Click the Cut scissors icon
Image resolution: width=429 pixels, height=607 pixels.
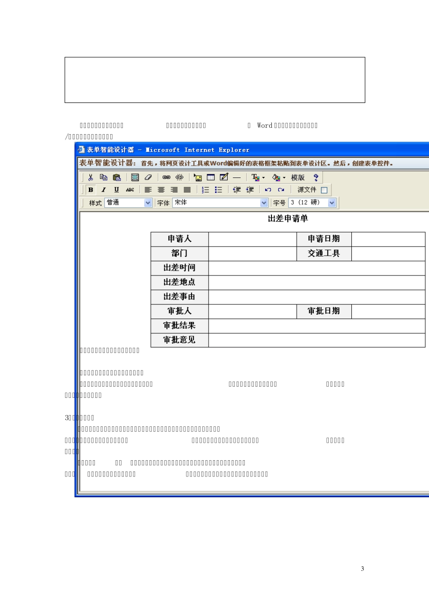tap(91, 177)
